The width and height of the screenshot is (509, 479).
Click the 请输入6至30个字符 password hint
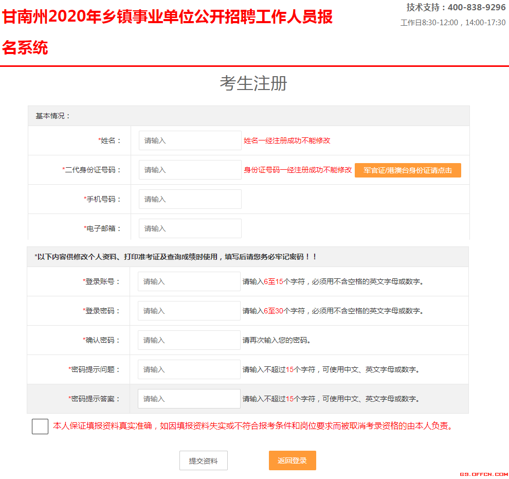point(333,311)
